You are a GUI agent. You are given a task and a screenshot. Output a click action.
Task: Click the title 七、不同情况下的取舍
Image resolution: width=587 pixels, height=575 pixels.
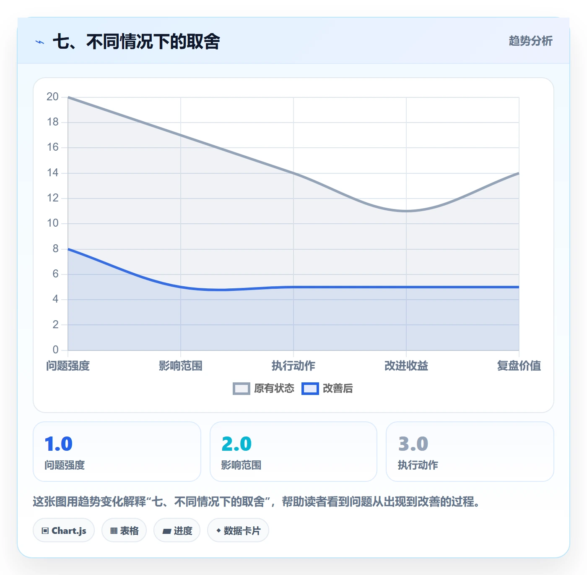[136, 42]
